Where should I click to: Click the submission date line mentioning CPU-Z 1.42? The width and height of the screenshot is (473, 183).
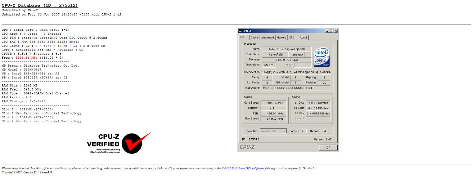click(61, 14)
